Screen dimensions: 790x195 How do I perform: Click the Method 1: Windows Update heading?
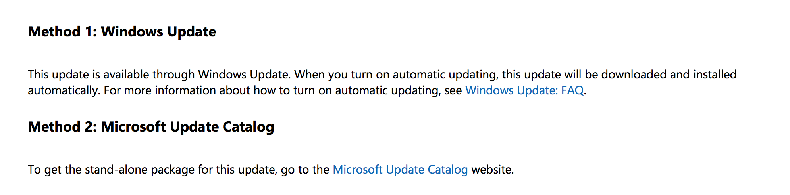pyautogui.click(x=122, y=32)
